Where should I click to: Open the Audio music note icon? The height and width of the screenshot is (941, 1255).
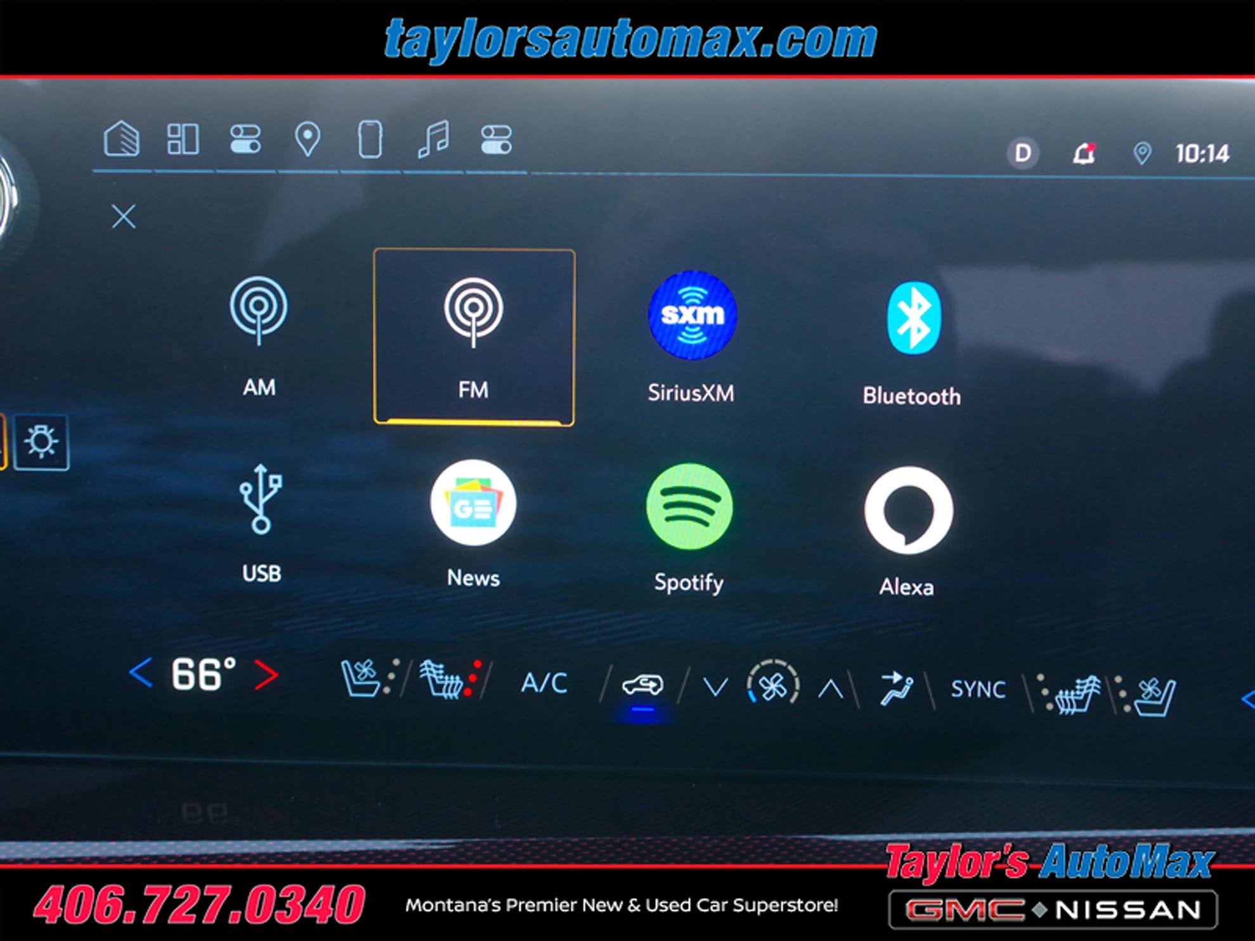click(x=434, y=139)
